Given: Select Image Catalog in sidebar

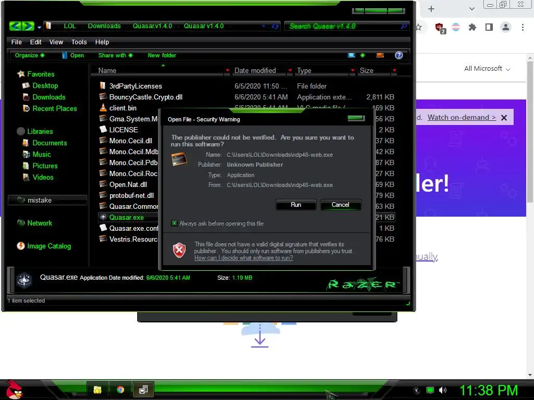Looking at the screenshot, I should click(49, 246).
